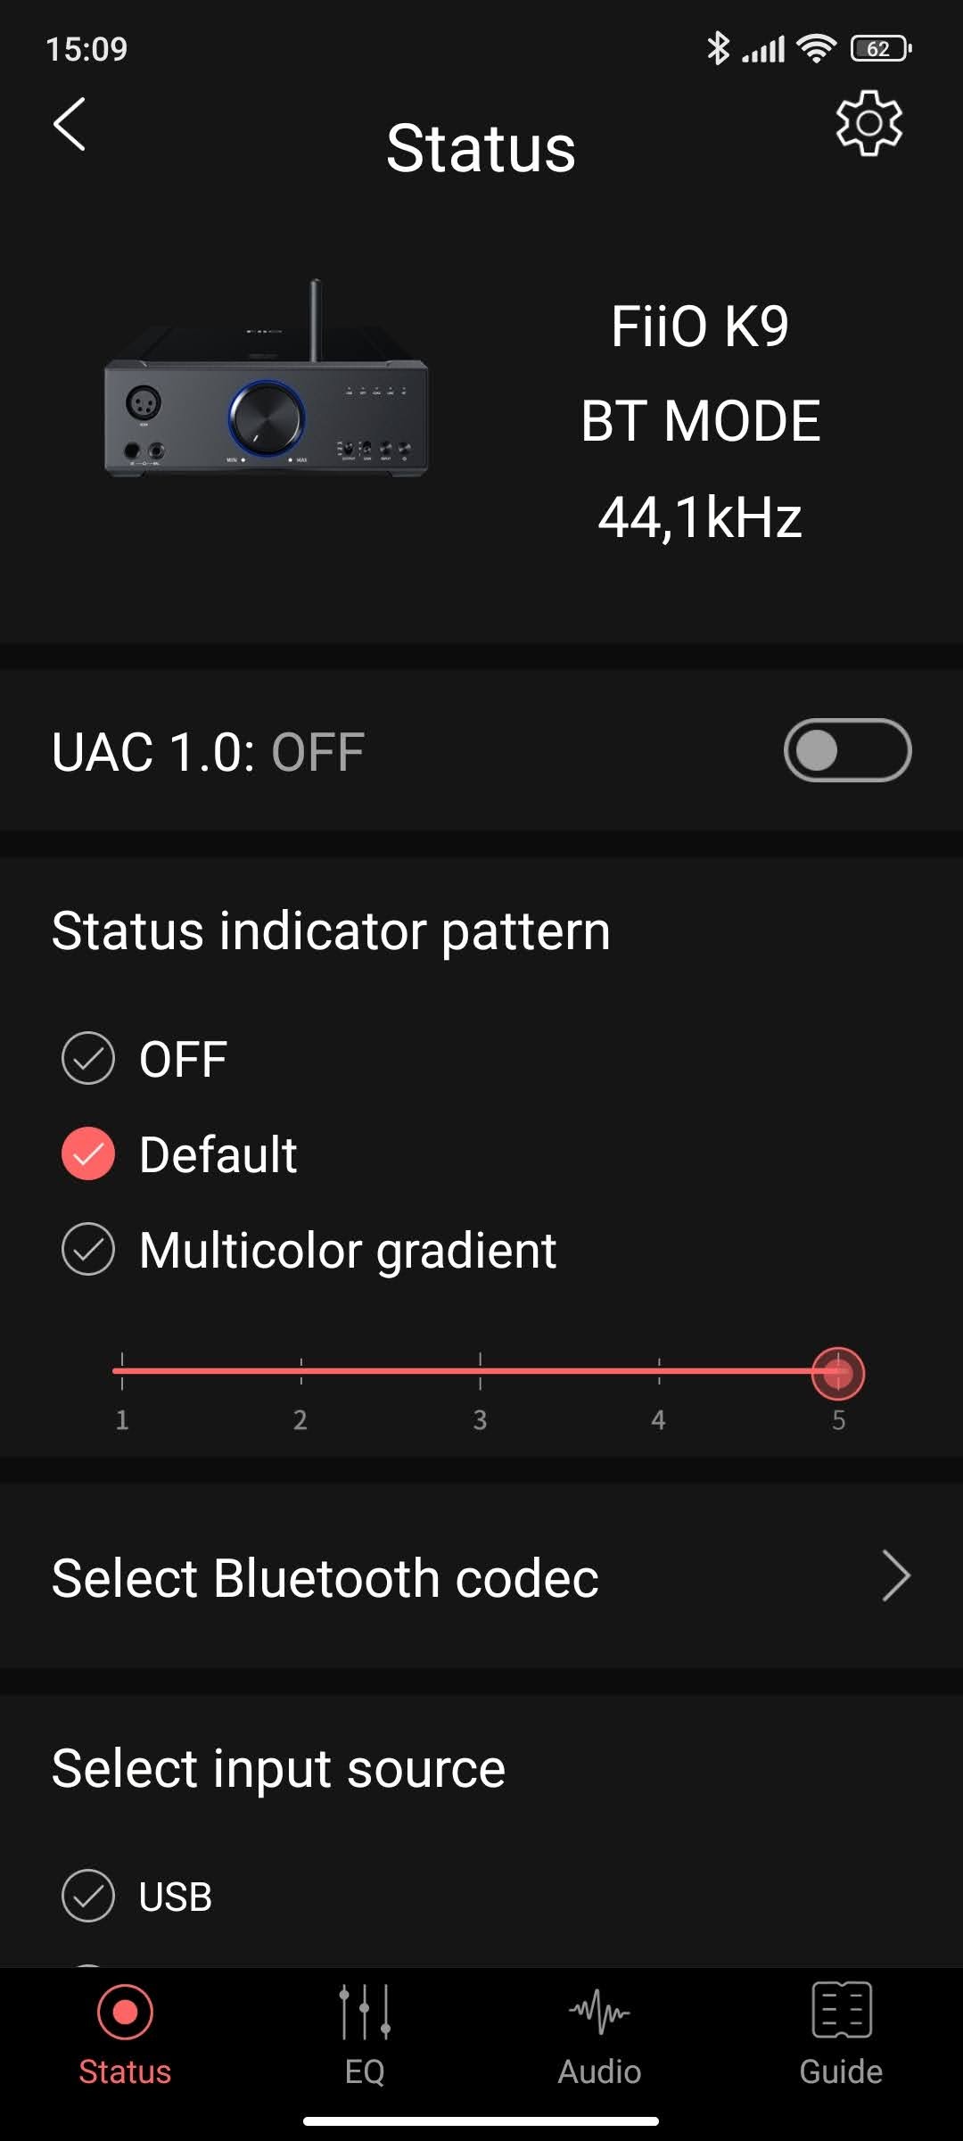
Task: Select Multicolor gradient pattern
Action: pyautogui.click(x=88, y=1249)
